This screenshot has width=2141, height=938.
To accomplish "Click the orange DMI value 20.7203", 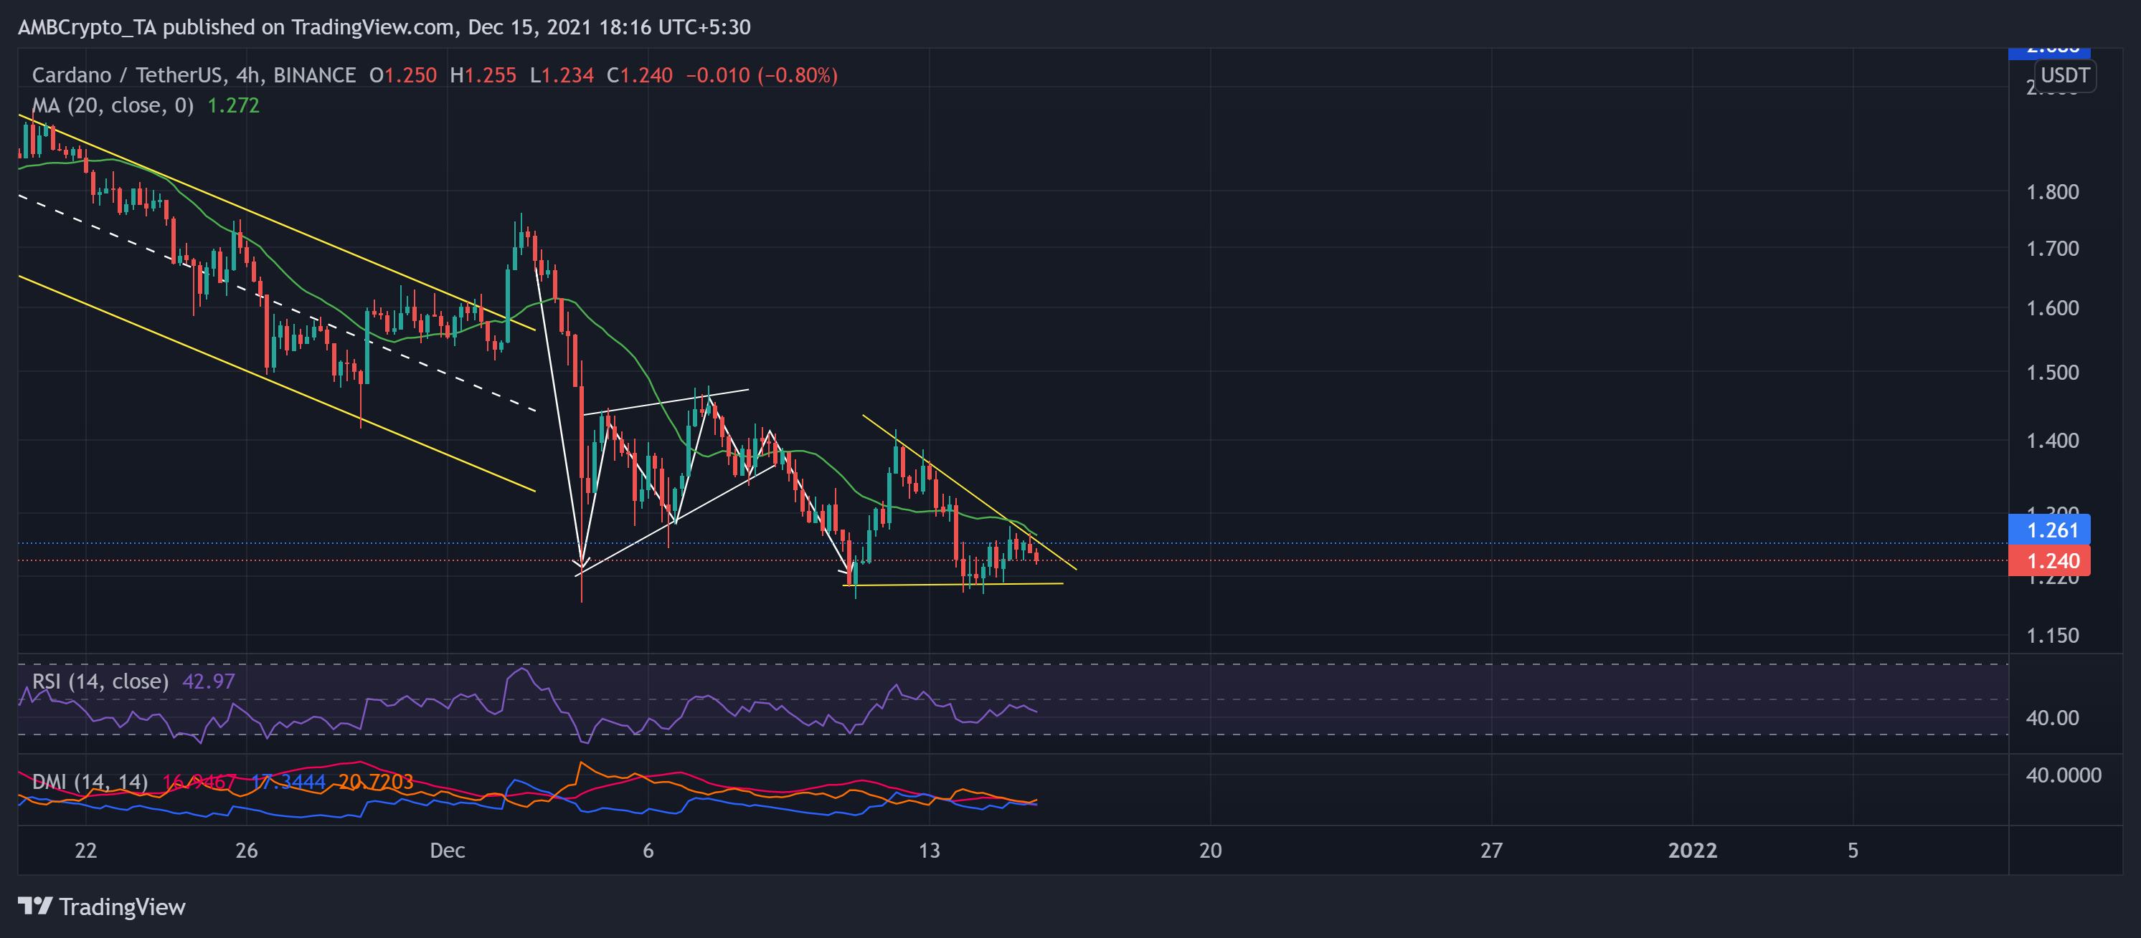I will click(x=376, y=781).
